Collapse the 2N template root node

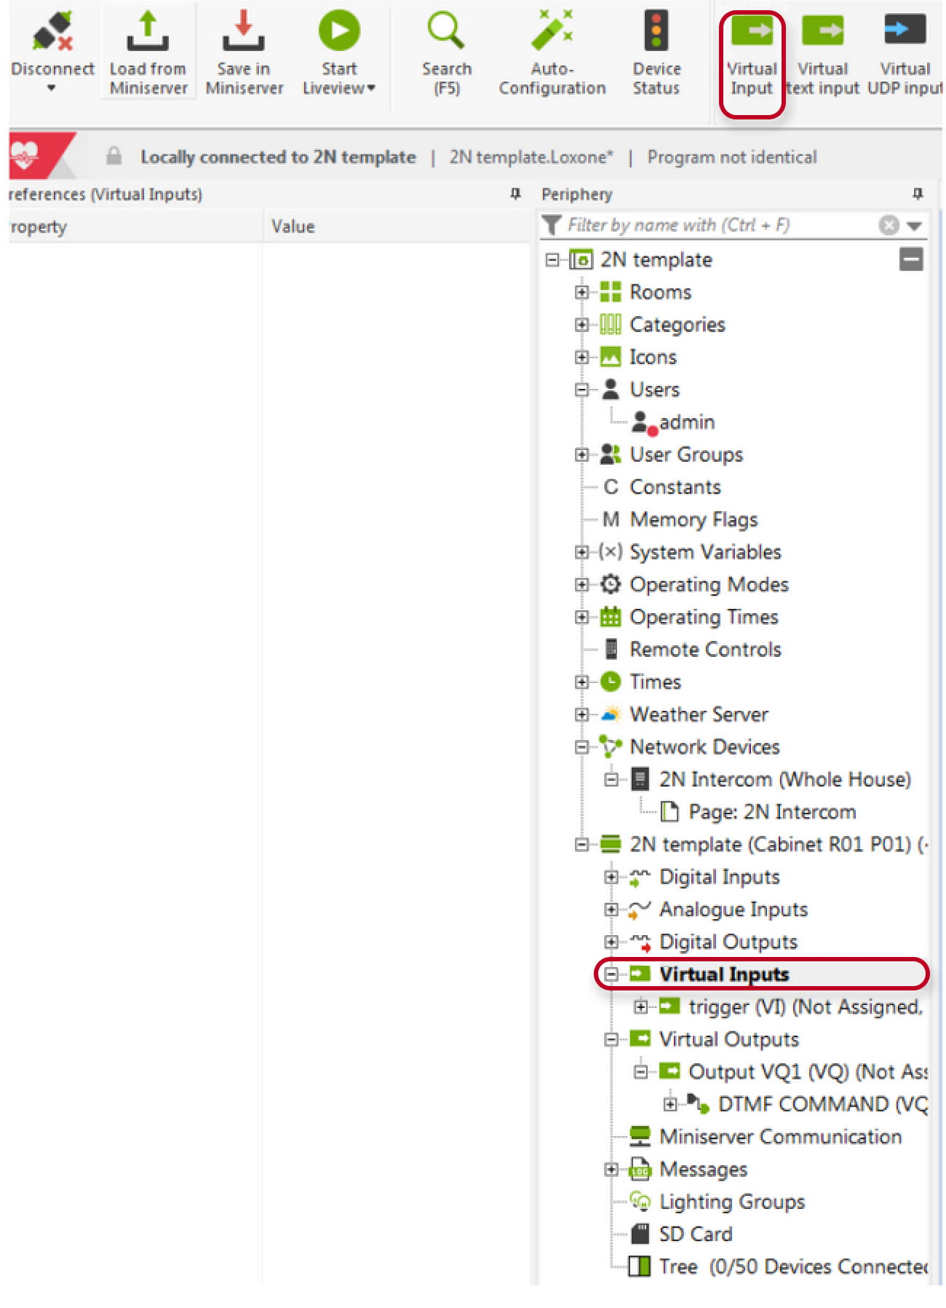click(552, 259)
